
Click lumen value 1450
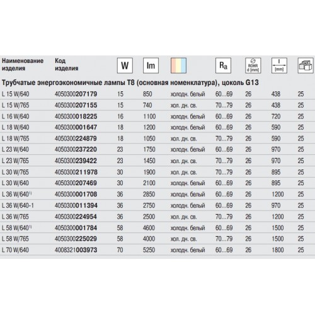(x=149, y=161)
